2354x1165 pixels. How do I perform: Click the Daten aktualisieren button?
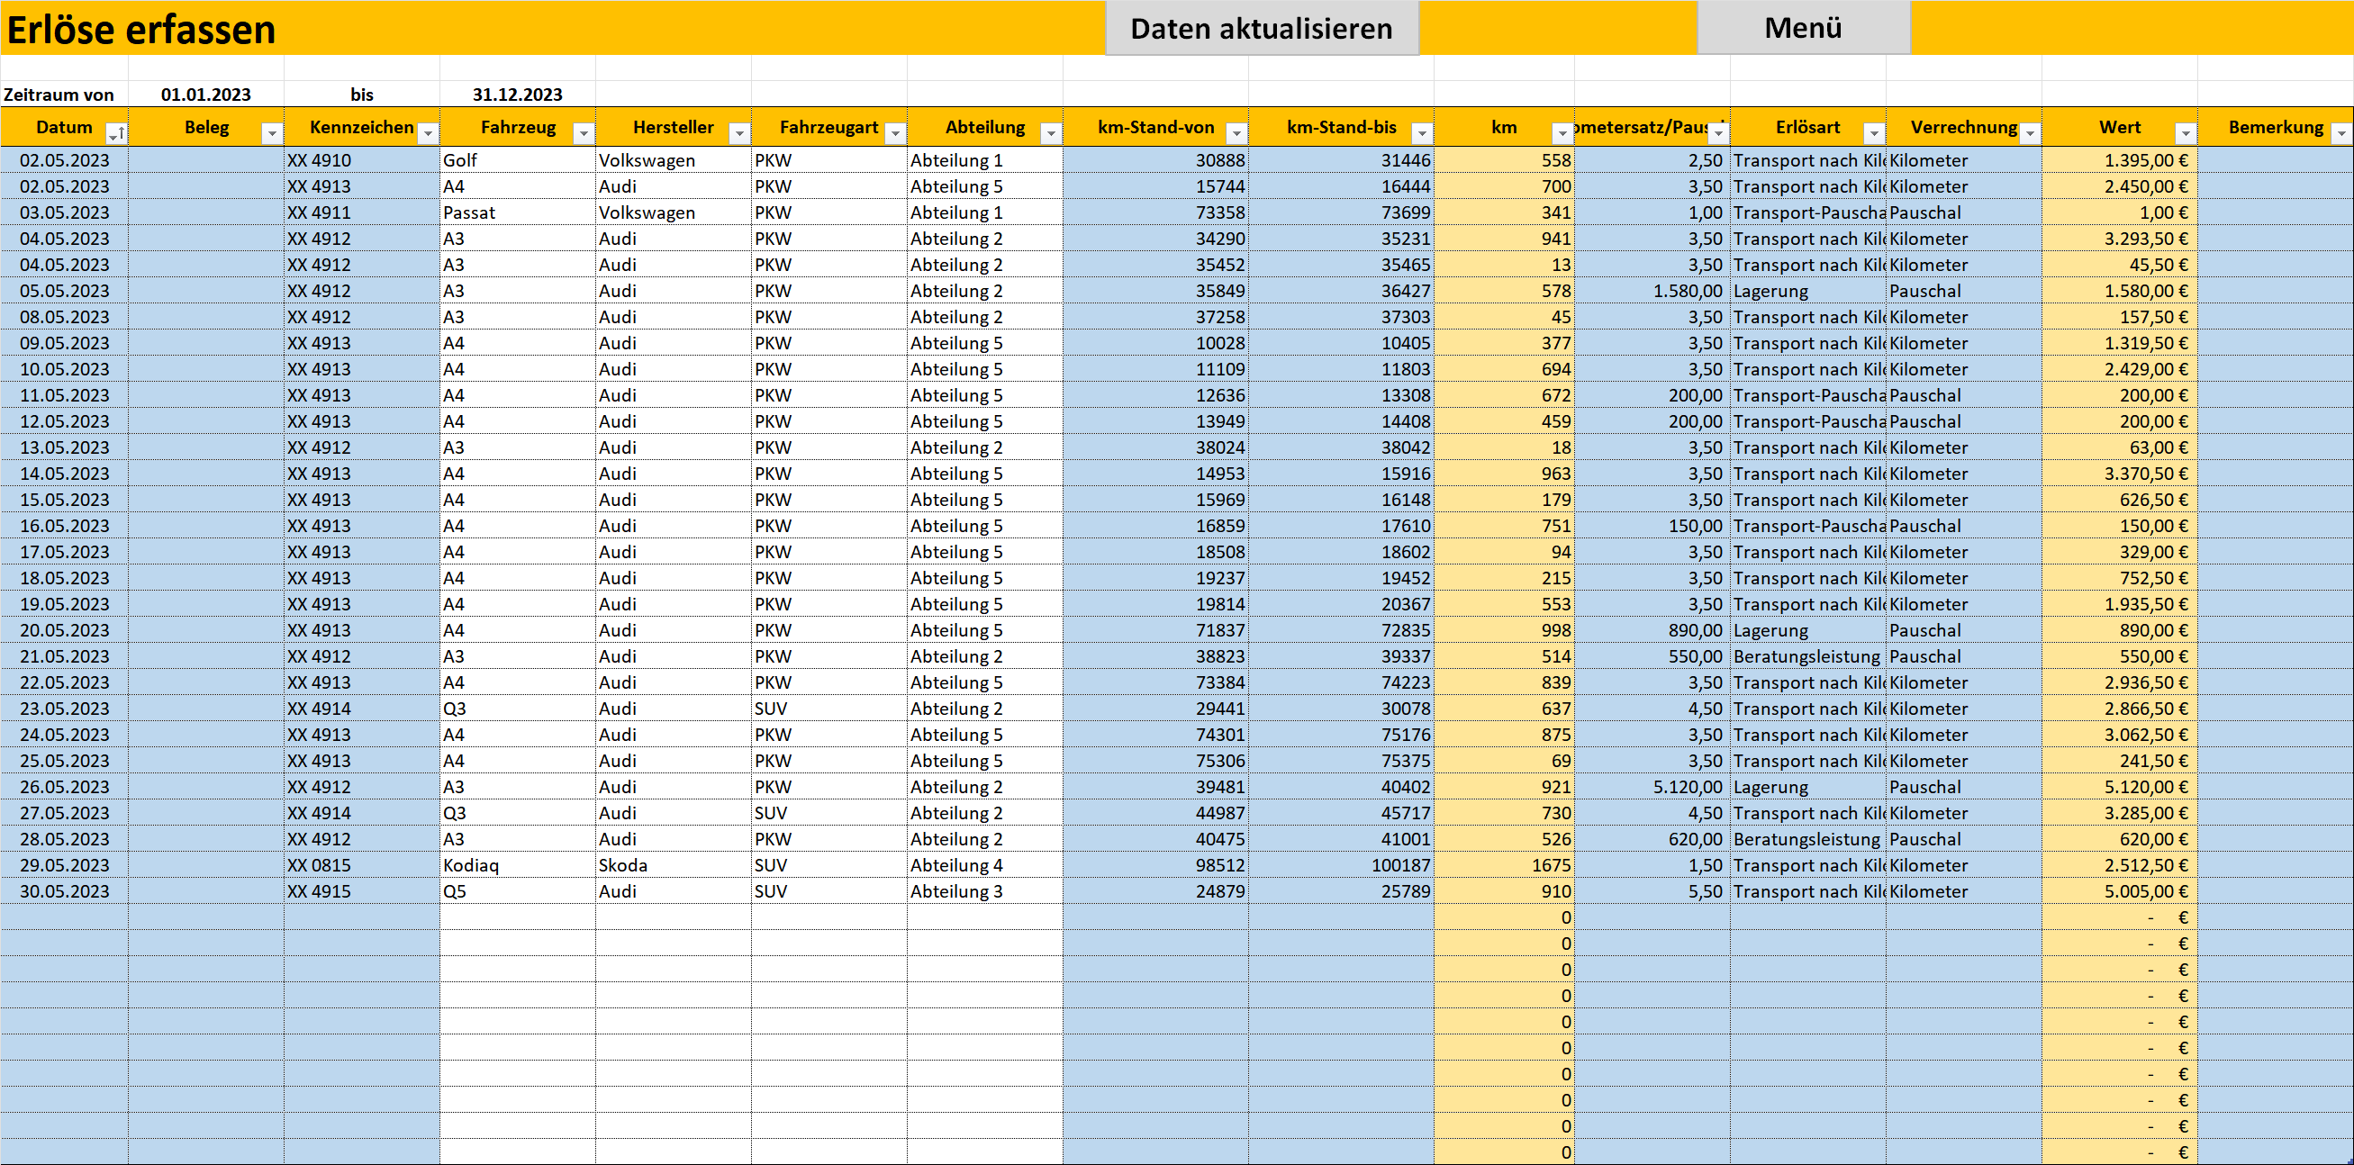click(x=1261, y=28)
